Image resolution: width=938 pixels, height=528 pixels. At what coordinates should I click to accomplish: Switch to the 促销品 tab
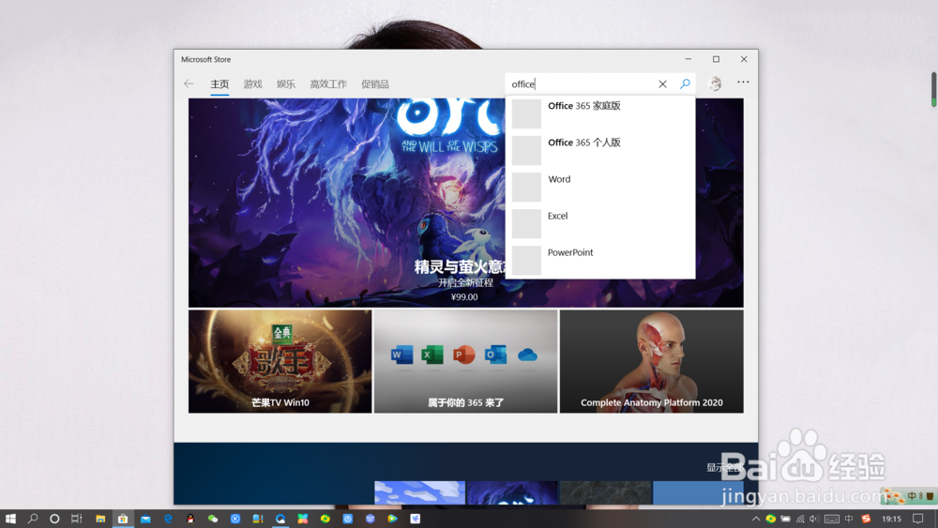tap(375, 84)
